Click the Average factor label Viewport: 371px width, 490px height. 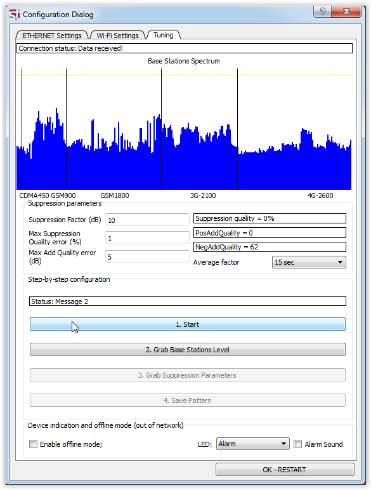[216, 262]
